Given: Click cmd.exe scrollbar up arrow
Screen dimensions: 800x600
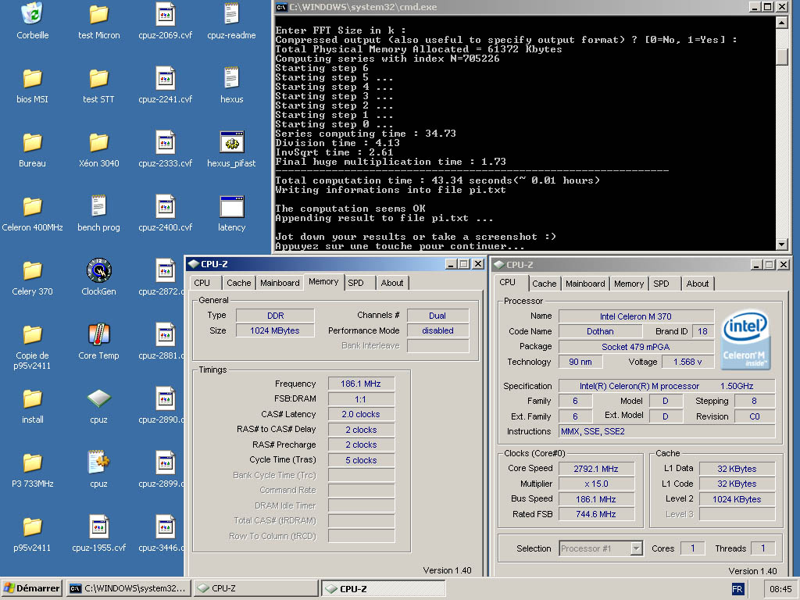Looking at the screenshot, I should click(x=781, y=22).
